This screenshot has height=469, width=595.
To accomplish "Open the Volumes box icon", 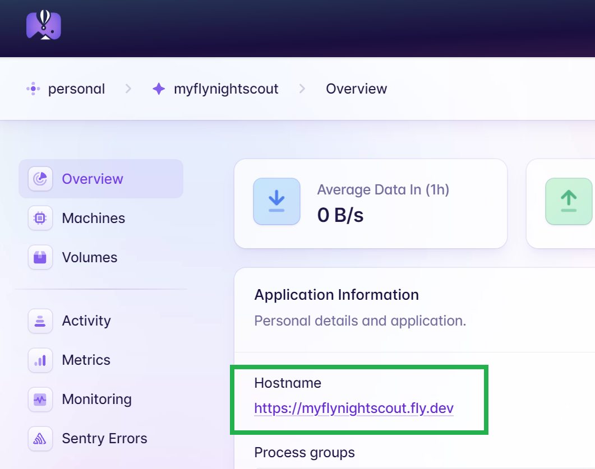I will coord(40,257).
